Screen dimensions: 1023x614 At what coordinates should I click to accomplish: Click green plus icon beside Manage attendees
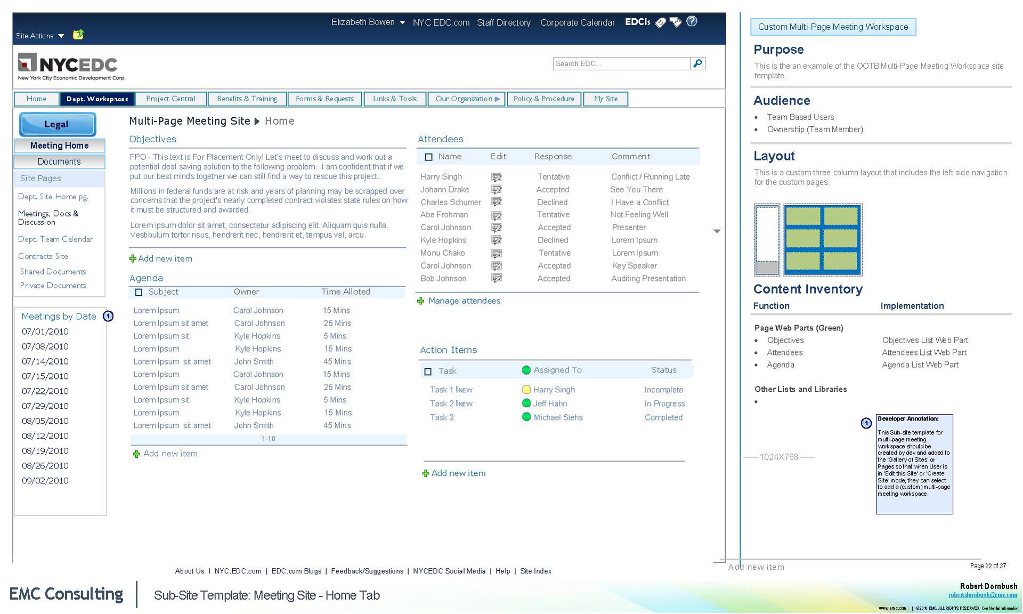point(420,301)
